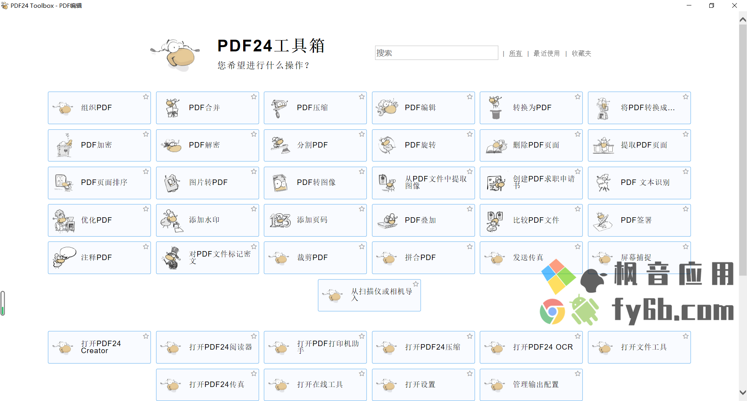747x401 pixels.
Task: Click the 添加水印 tool icon
Action: pyautogui.click(x=171, y=220)
